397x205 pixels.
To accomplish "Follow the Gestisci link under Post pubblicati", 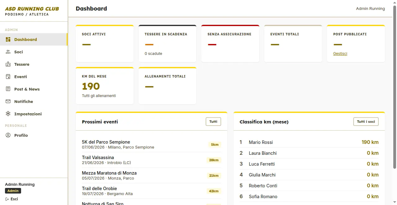I will [340, 54].
